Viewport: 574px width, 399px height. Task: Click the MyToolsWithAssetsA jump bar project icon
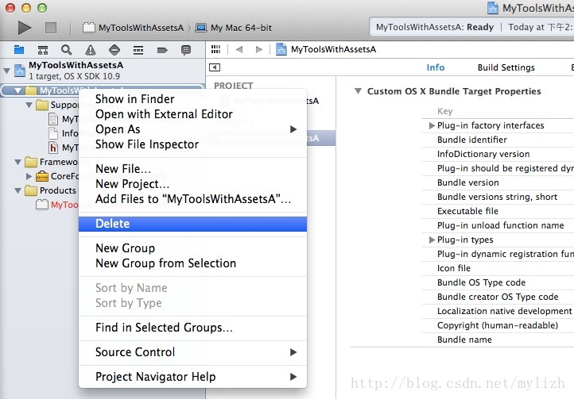pyautogui.click(x=281, y=49)
